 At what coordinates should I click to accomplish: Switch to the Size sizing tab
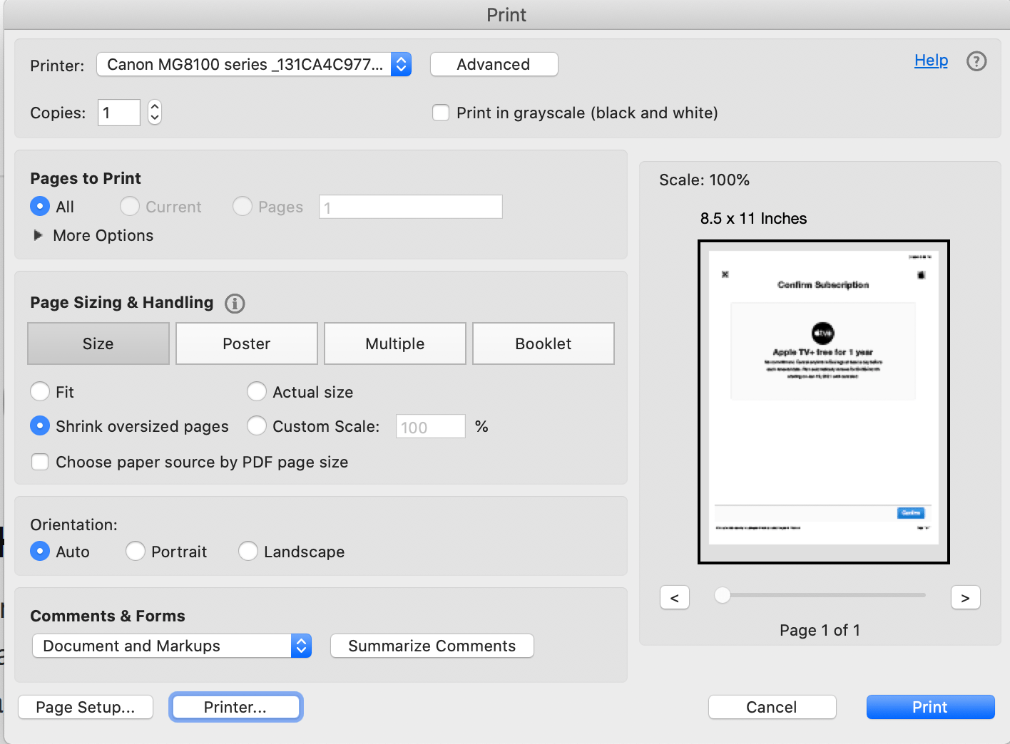(x=98, y=343)
